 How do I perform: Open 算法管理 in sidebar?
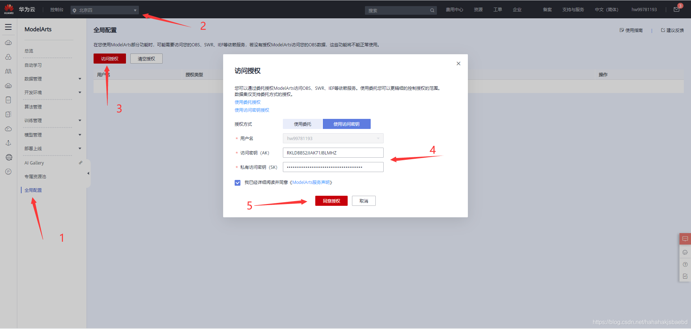(33, 107)
